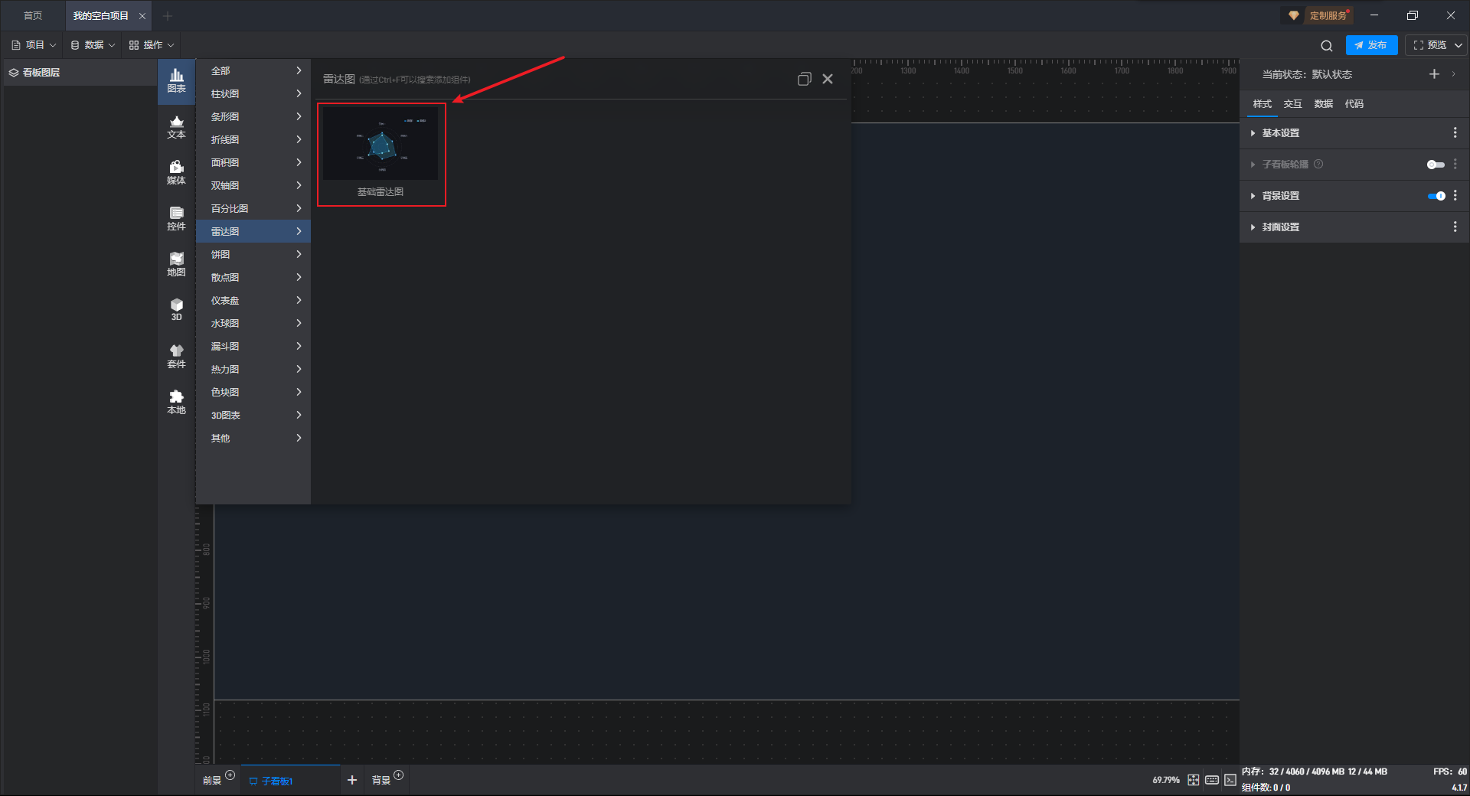
Task: Toggle the 子看板轮播 switch
Action: click(1436, 165)
